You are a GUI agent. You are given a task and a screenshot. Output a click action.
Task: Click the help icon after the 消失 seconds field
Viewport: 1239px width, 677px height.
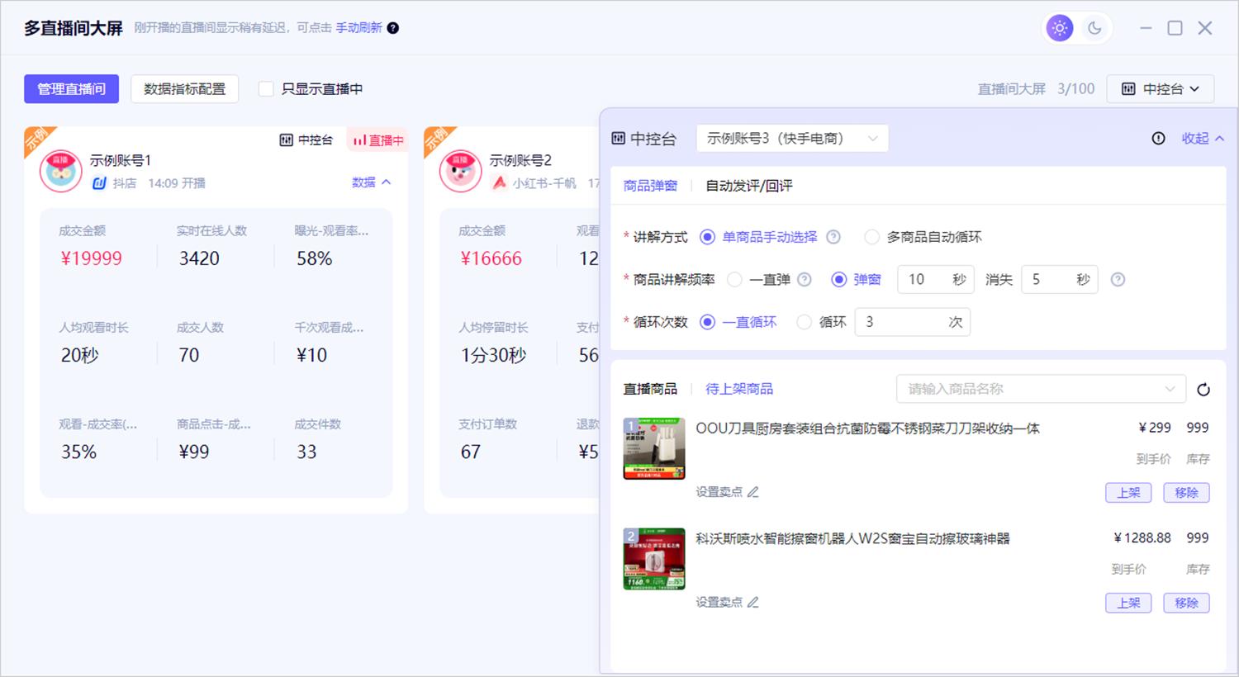(1118, 280)
